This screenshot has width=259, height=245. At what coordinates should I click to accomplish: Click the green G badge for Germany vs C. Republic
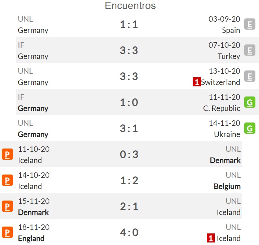[250, 102]
